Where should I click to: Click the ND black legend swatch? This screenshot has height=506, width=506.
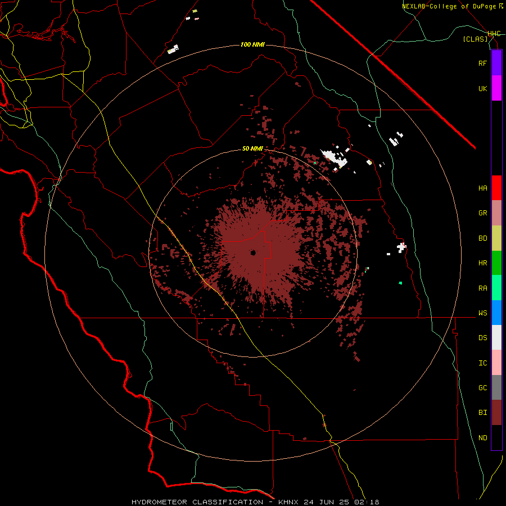click(x=496, y=437)
